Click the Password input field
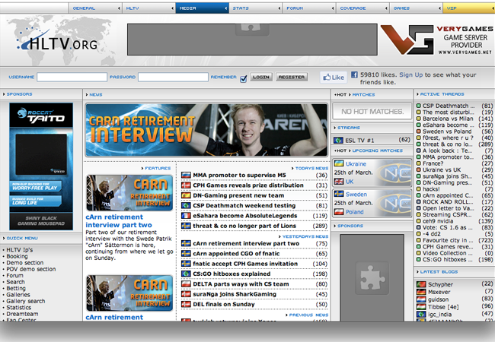This screenshot has width=495, height=342. point(173,78)
